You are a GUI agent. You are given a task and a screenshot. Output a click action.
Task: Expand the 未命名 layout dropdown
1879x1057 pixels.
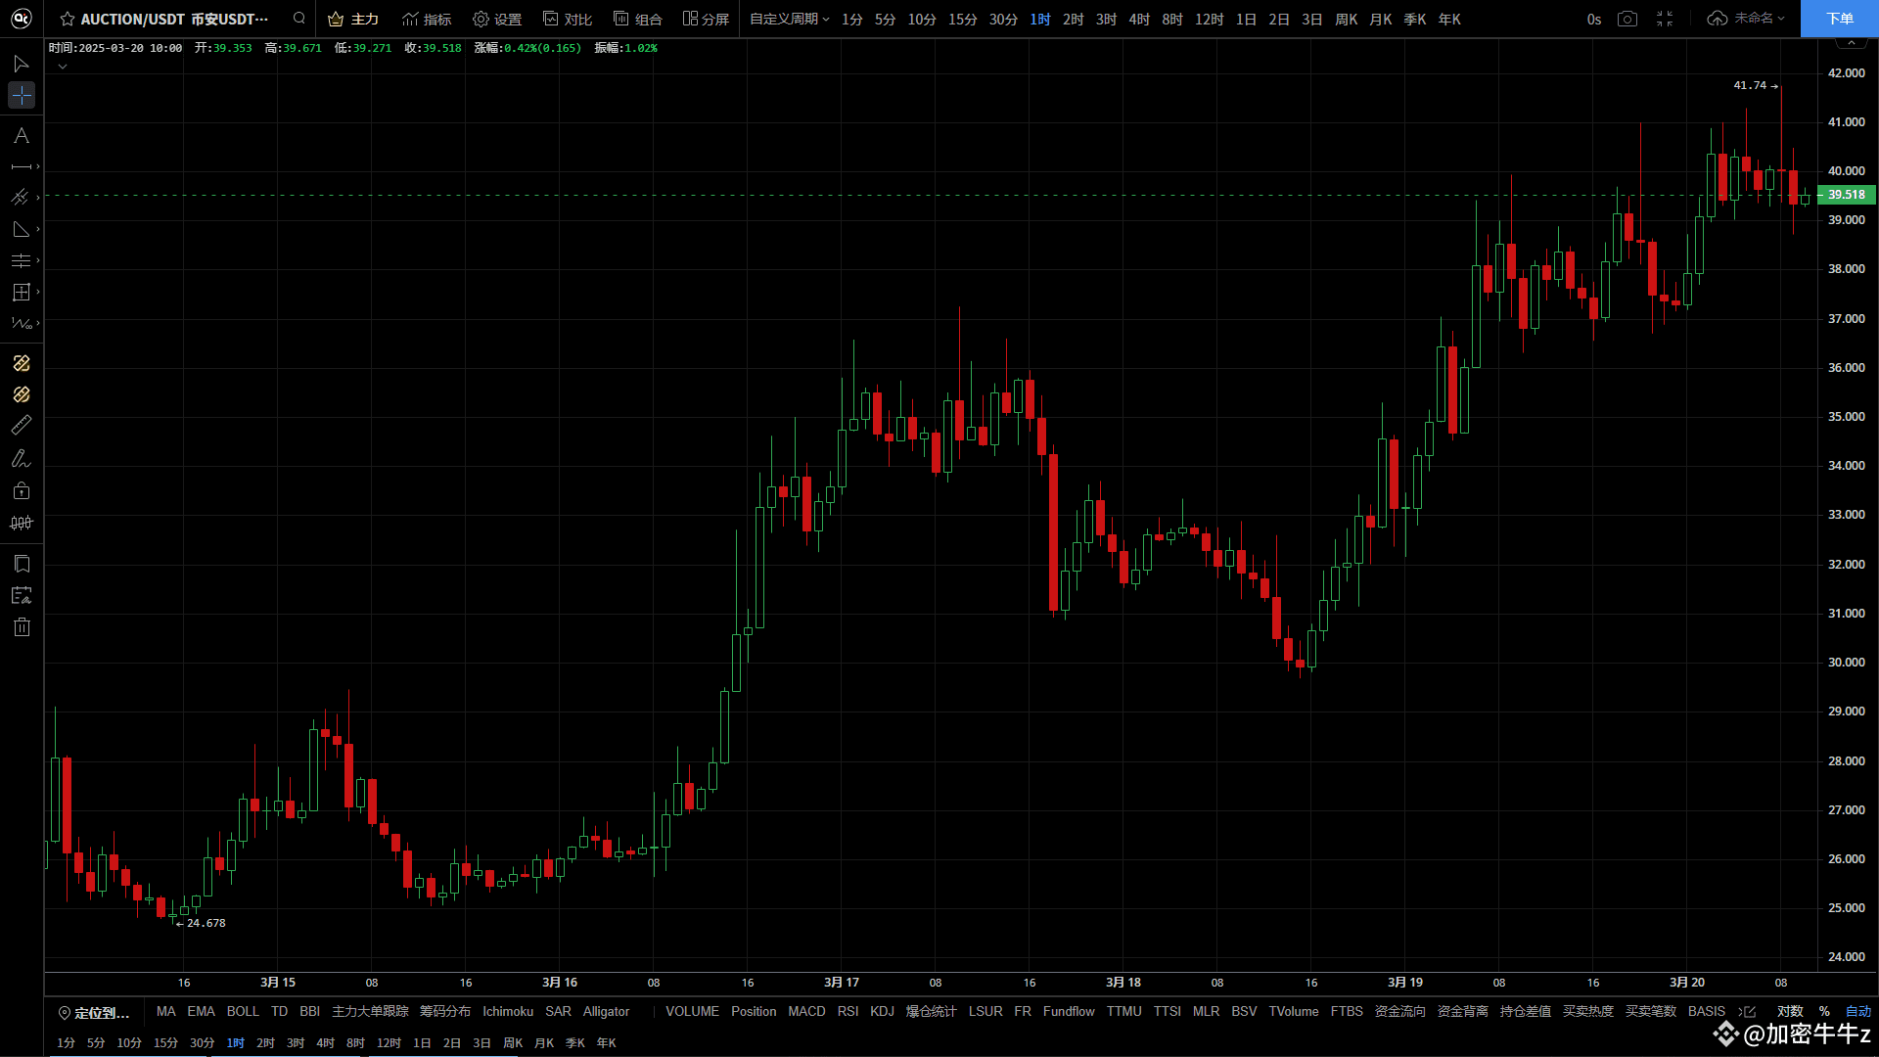point(1760,19)
